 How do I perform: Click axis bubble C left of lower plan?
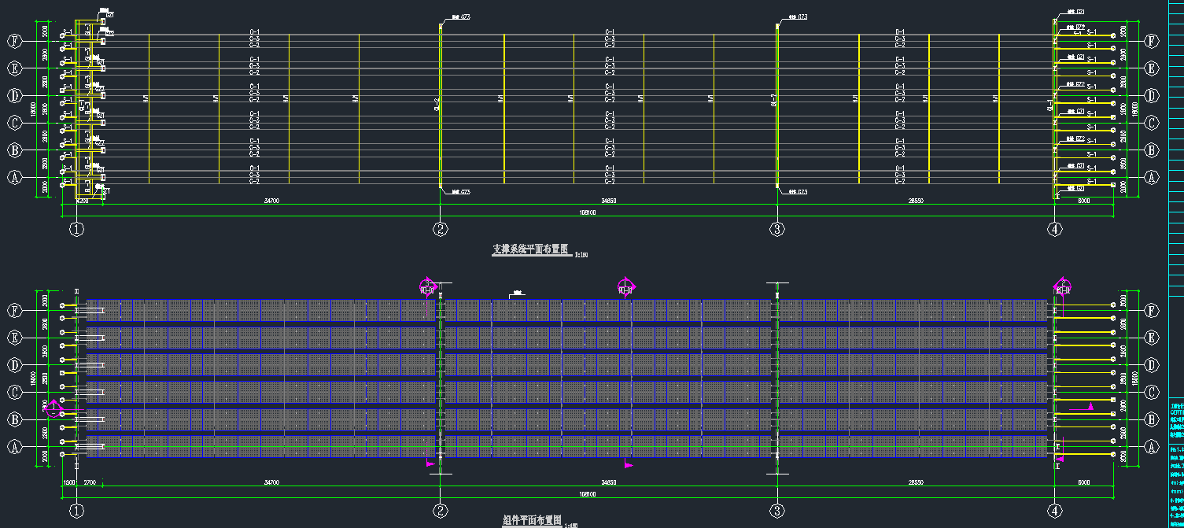point(13,393)
